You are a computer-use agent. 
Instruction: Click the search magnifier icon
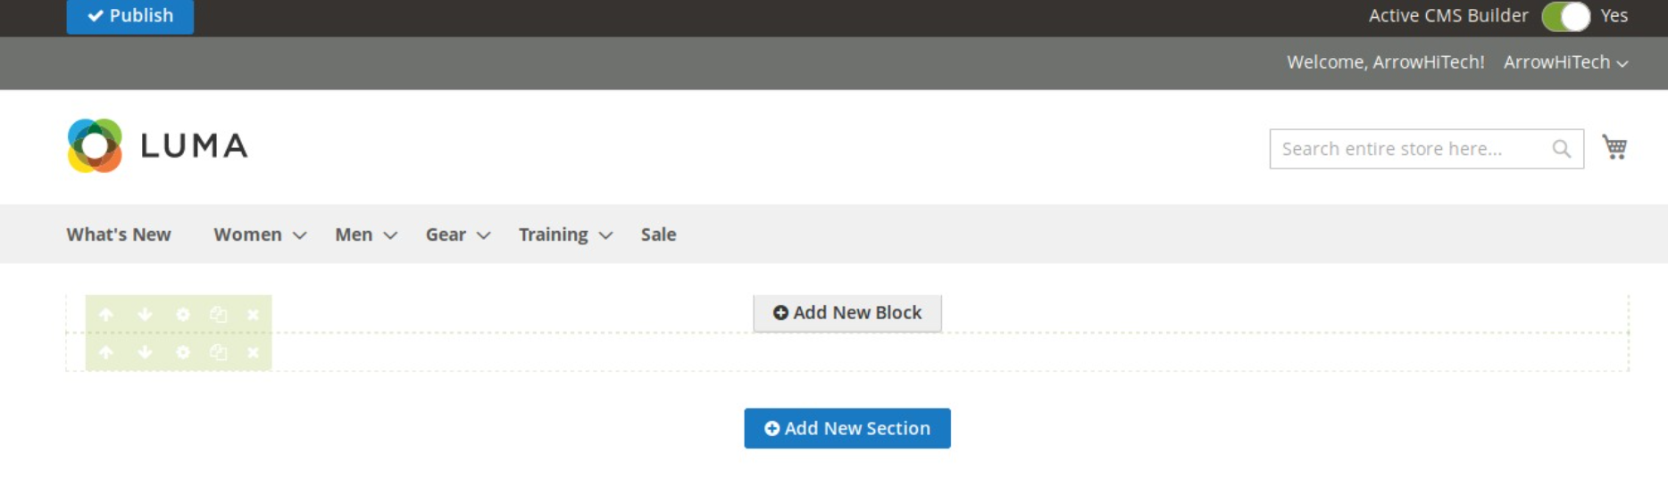(x=1561, y=149)
